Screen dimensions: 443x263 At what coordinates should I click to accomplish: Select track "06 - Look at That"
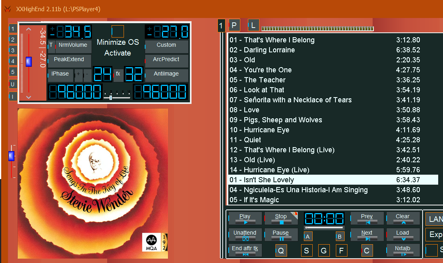333,90
